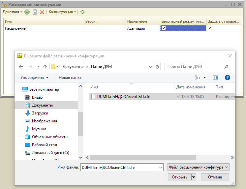246x189 pixels.
Task: Sort extensions by Имя column header
Action: 44,21
